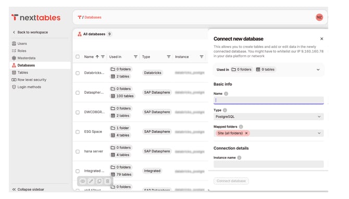This screenshot has height=199, width=349.
Task: Open the Instance column filter
Action: [x=202, y=57]
